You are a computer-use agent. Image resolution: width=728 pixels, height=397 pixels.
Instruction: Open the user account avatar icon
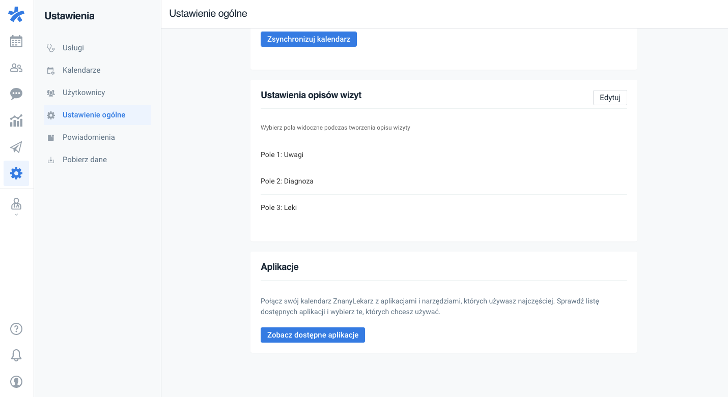(16, 382)
